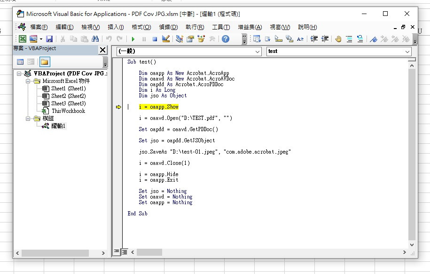Open the dropdown arrow beside Insert UserForm
Image resolution: width=430 pixels, height=274 pixels.
[41, 39]
